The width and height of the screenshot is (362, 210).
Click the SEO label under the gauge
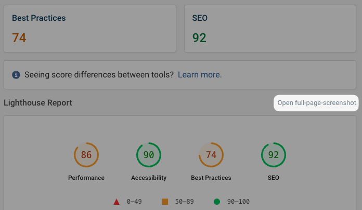(274, 178)
